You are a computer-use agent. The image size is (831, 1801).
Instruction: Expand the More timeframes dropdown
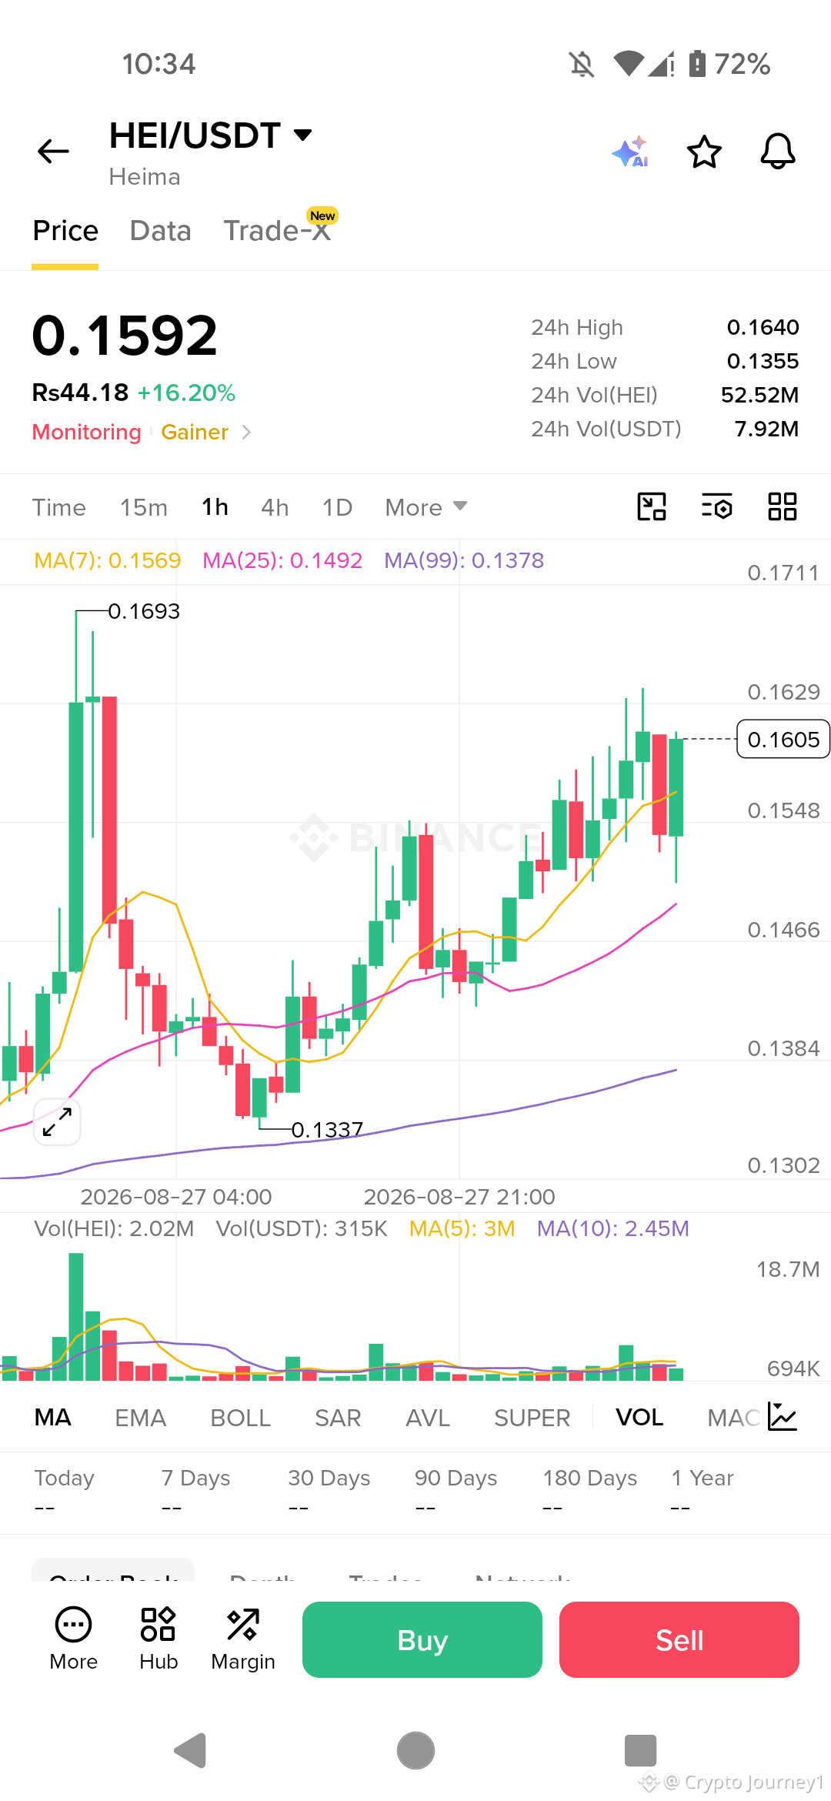pyautogui.click(x=426, y=507)
